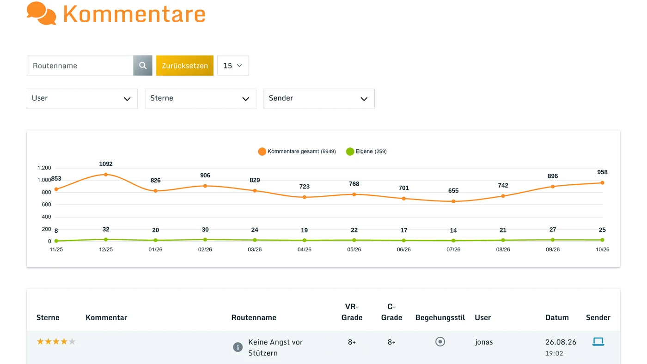
Task: Sort table by Datum column header
Action: click(x=557, y=318)
